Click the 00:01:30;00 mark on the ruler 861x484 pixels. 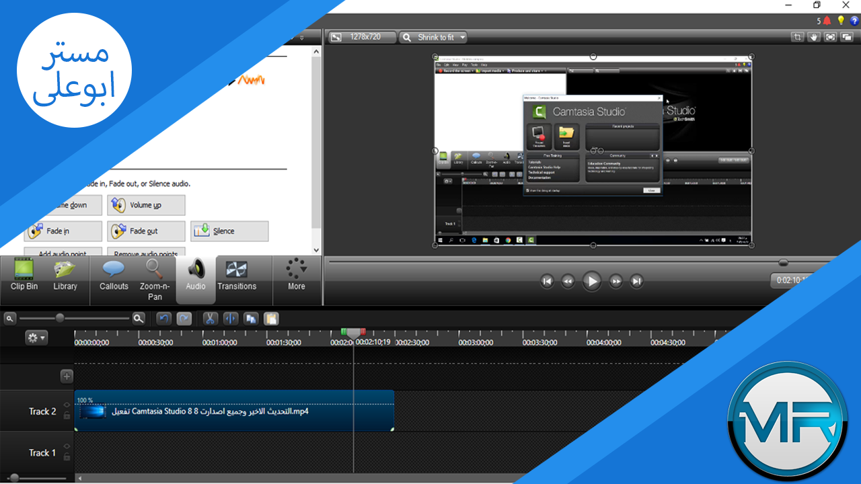click(x=284, y=342)
